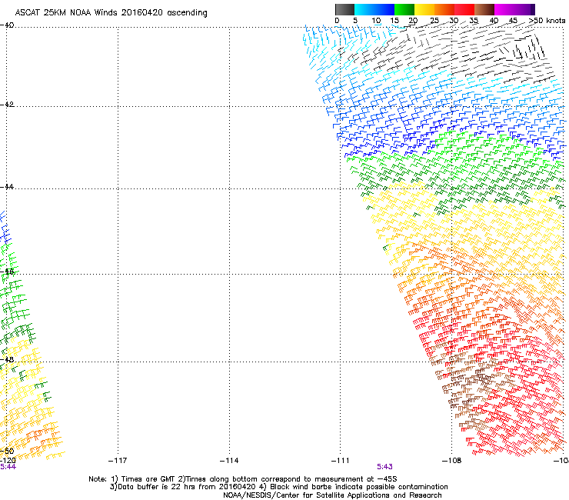Click the 'NOAA/NESDIS/Center for Satellite Applications and Research' credit

tap(332, 495)
